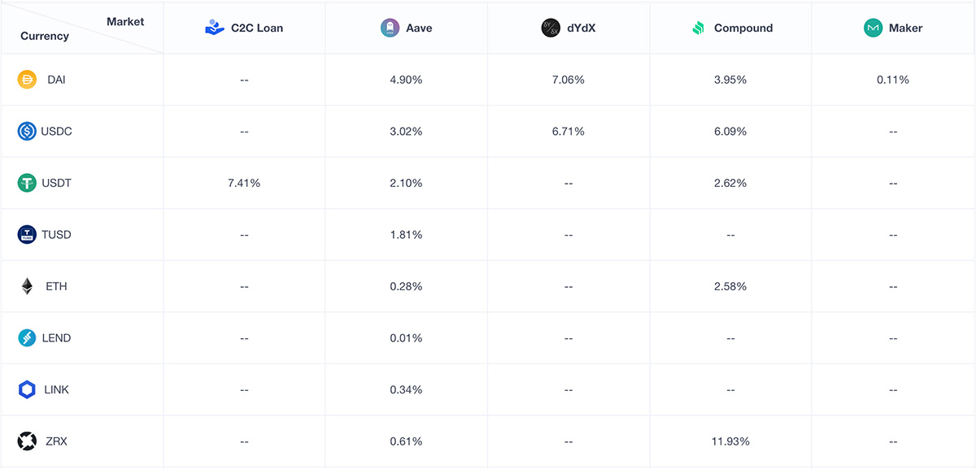Select the DAI 0.11% Maker rate

tap(893, 80)
